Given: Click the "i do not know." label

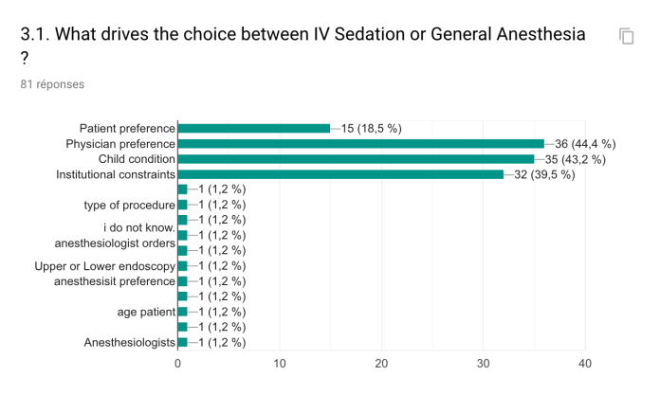Looking at the screenshot, I should 139,227.
